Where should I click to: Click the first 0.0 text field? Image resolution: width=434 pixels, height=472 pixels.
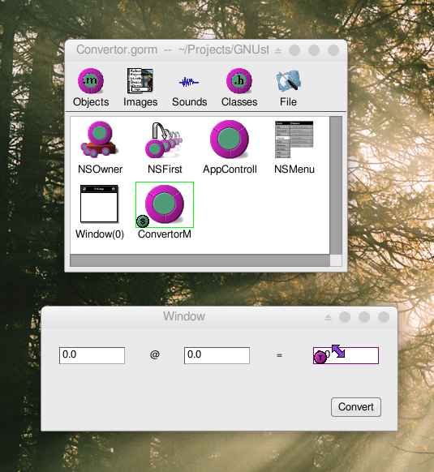click(92, 355)
